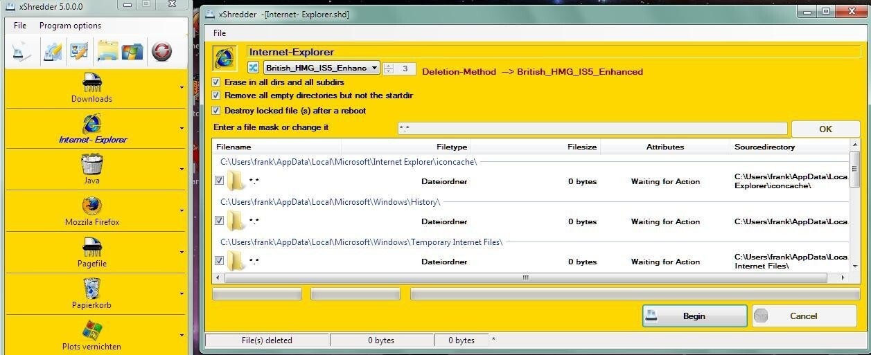
Task: Click the red refresh toolbar icon
Action: (161, 51)
